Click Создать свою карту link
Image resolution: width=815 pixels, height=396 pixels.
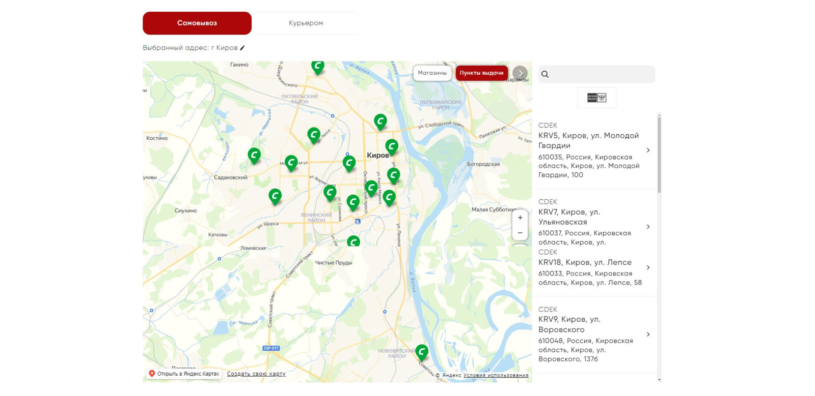256,374
